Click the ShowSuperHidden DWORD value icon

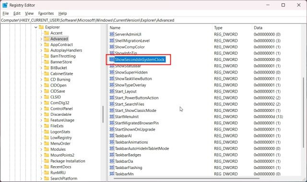pos(112,73)
